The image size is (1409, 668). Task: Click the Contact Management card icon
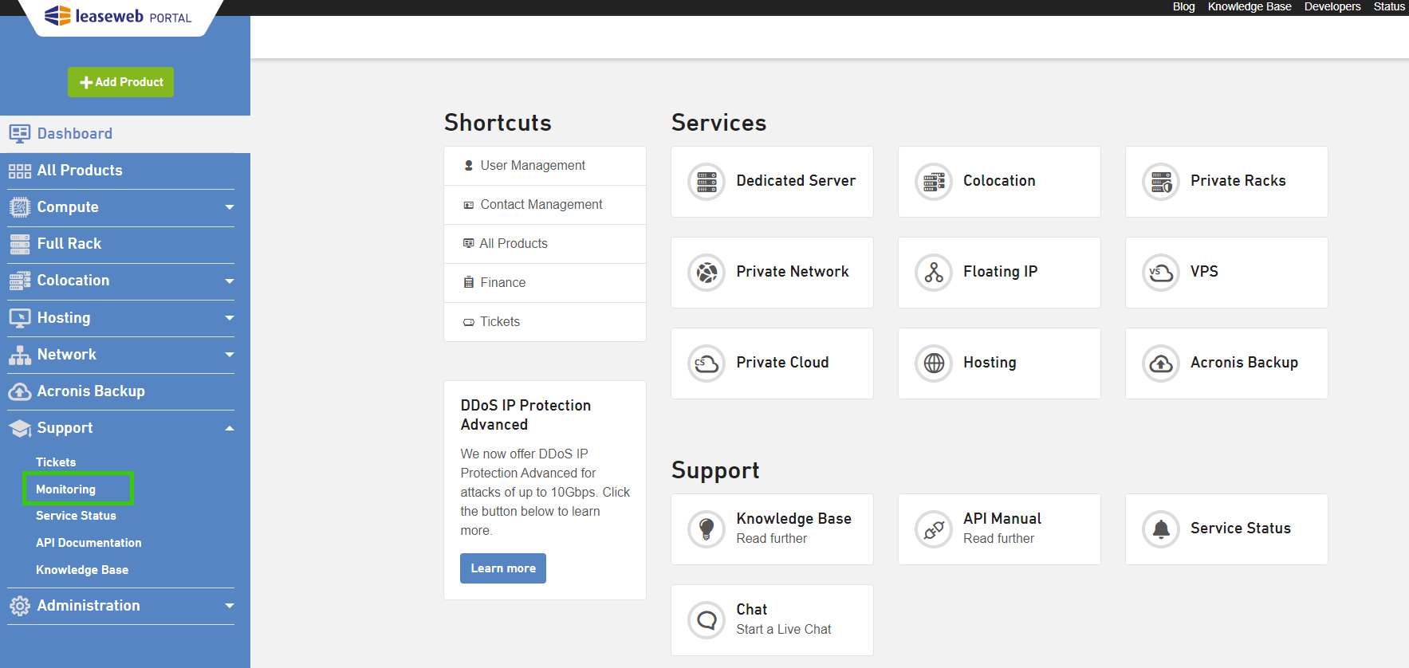click(469, 206)
